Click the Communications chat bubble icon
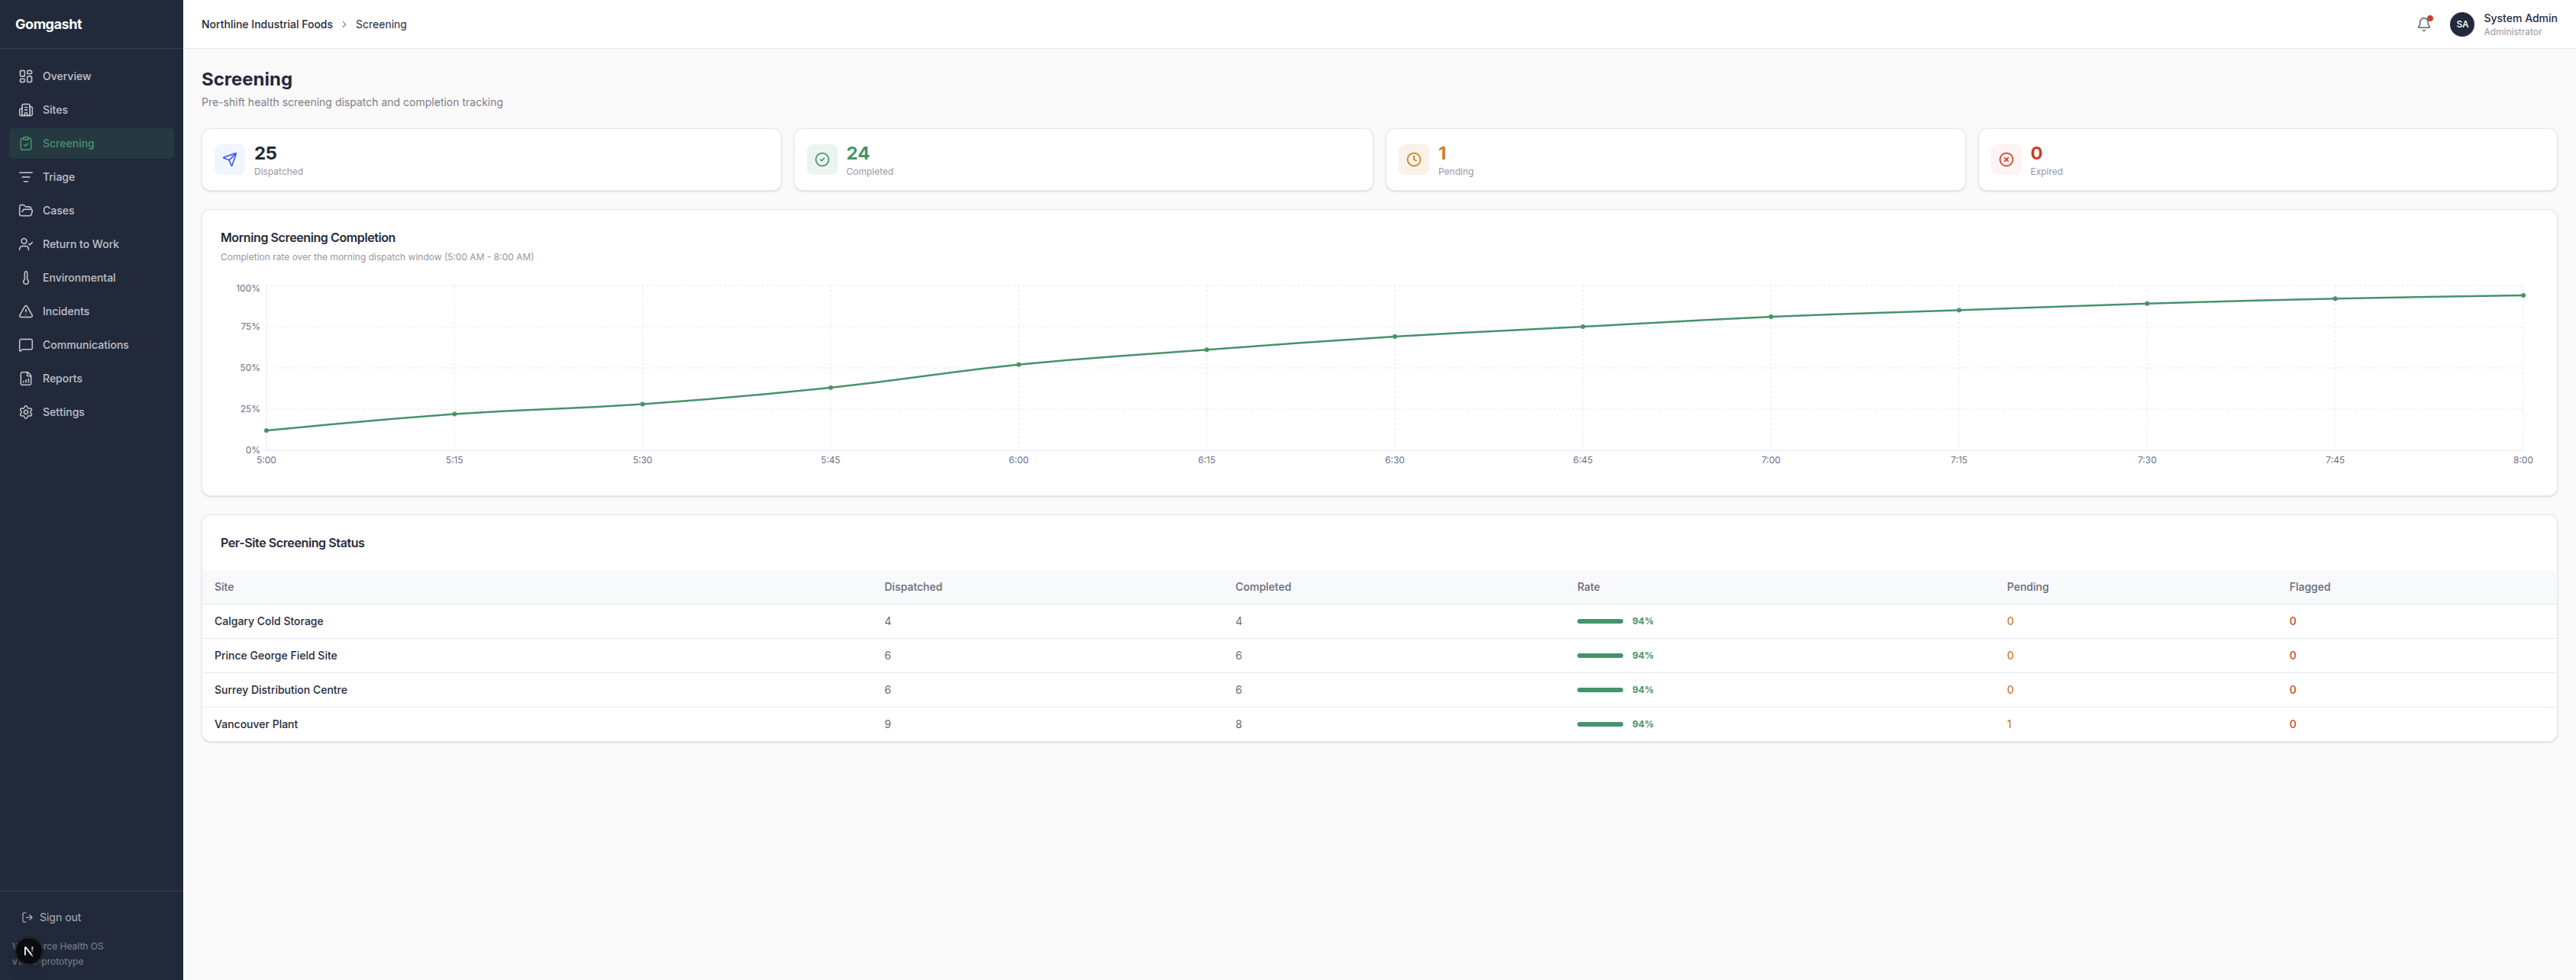Image resolution: width=2576 pixels, height=980 pixels. [x=26, y=345]
